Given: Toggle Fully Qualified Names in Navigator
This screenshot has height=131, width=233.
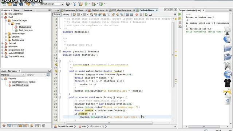Looking at the screenshot, I should [32, 126].
